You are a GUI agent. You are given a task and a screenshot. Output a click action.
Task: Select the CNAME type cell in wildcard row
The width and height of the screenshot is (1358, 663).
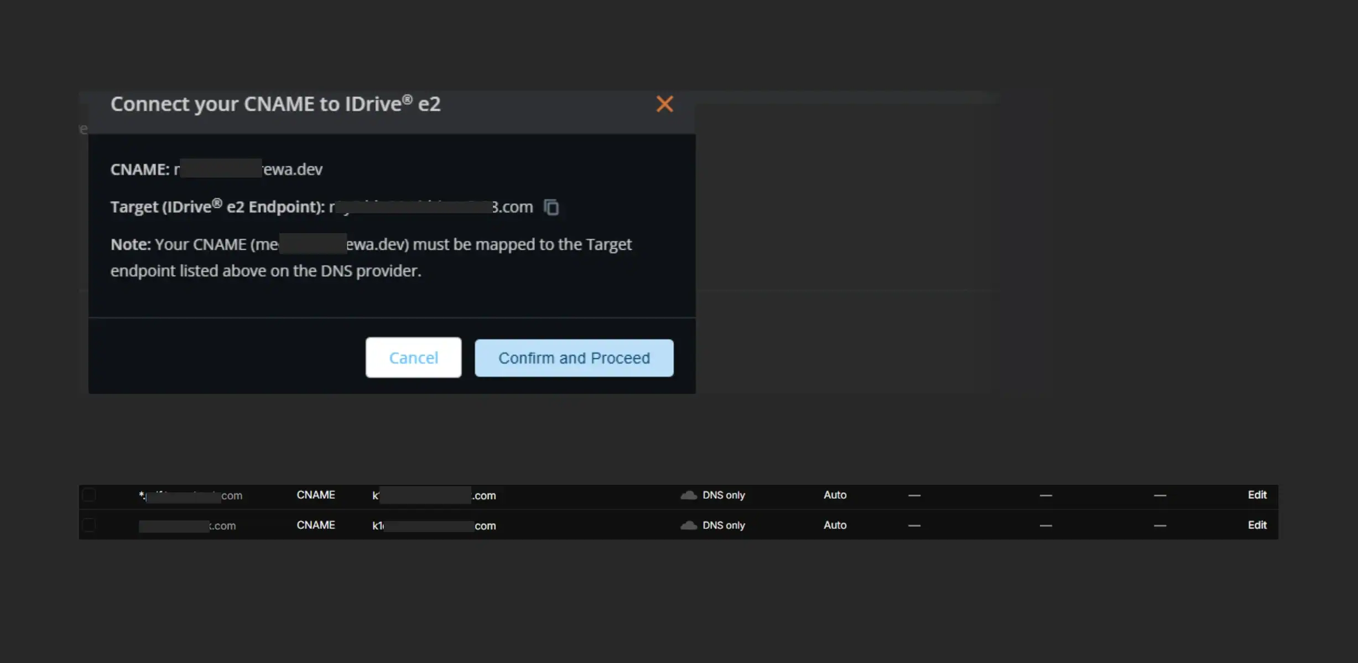click(x=316, y=495)
